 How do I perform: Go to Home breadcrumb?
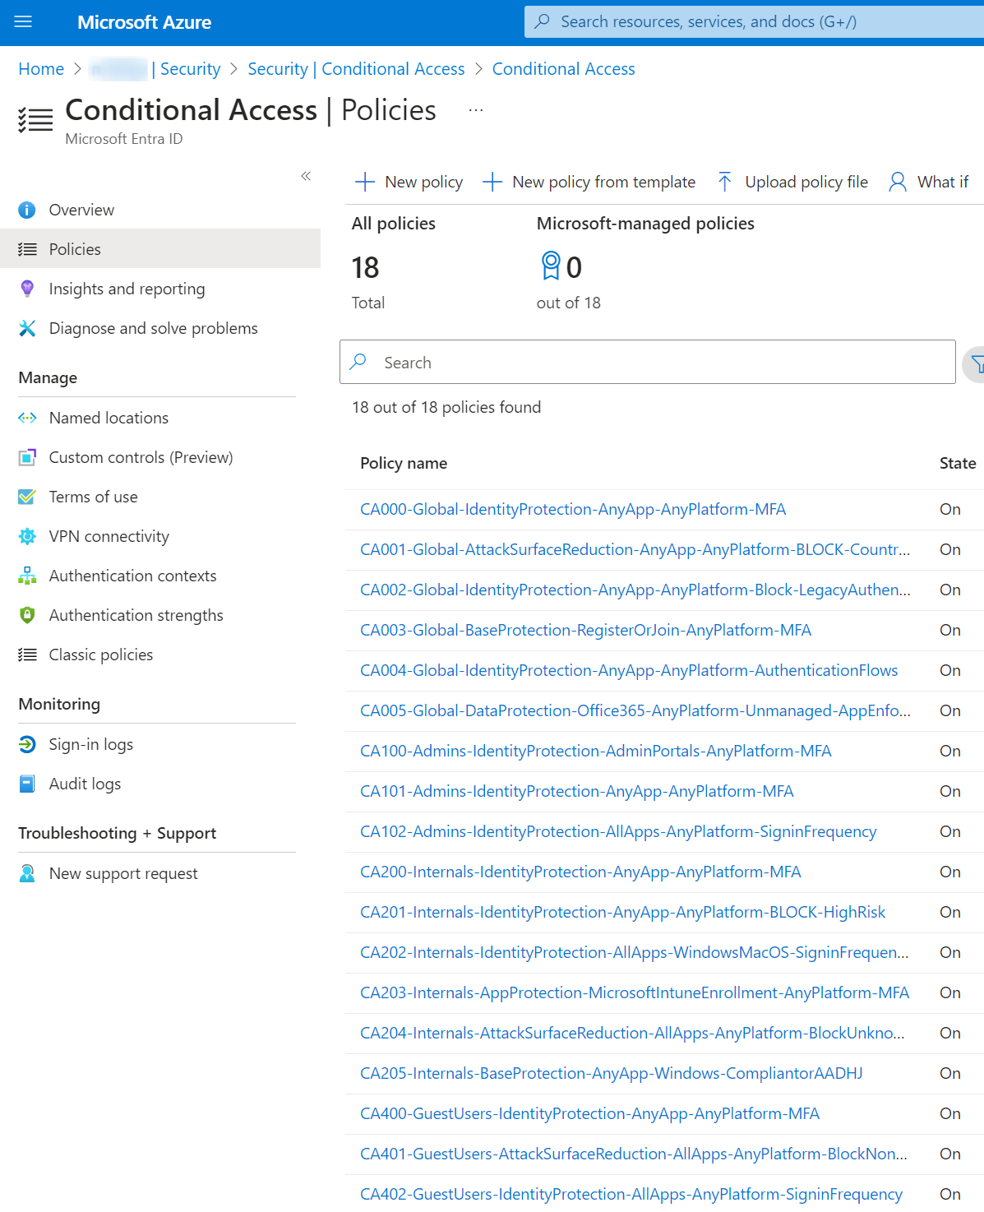(41, 69)
